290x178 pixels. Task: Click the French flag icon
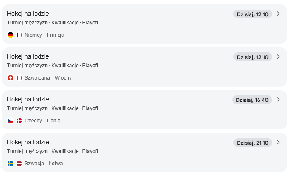(x=19, y=35)
